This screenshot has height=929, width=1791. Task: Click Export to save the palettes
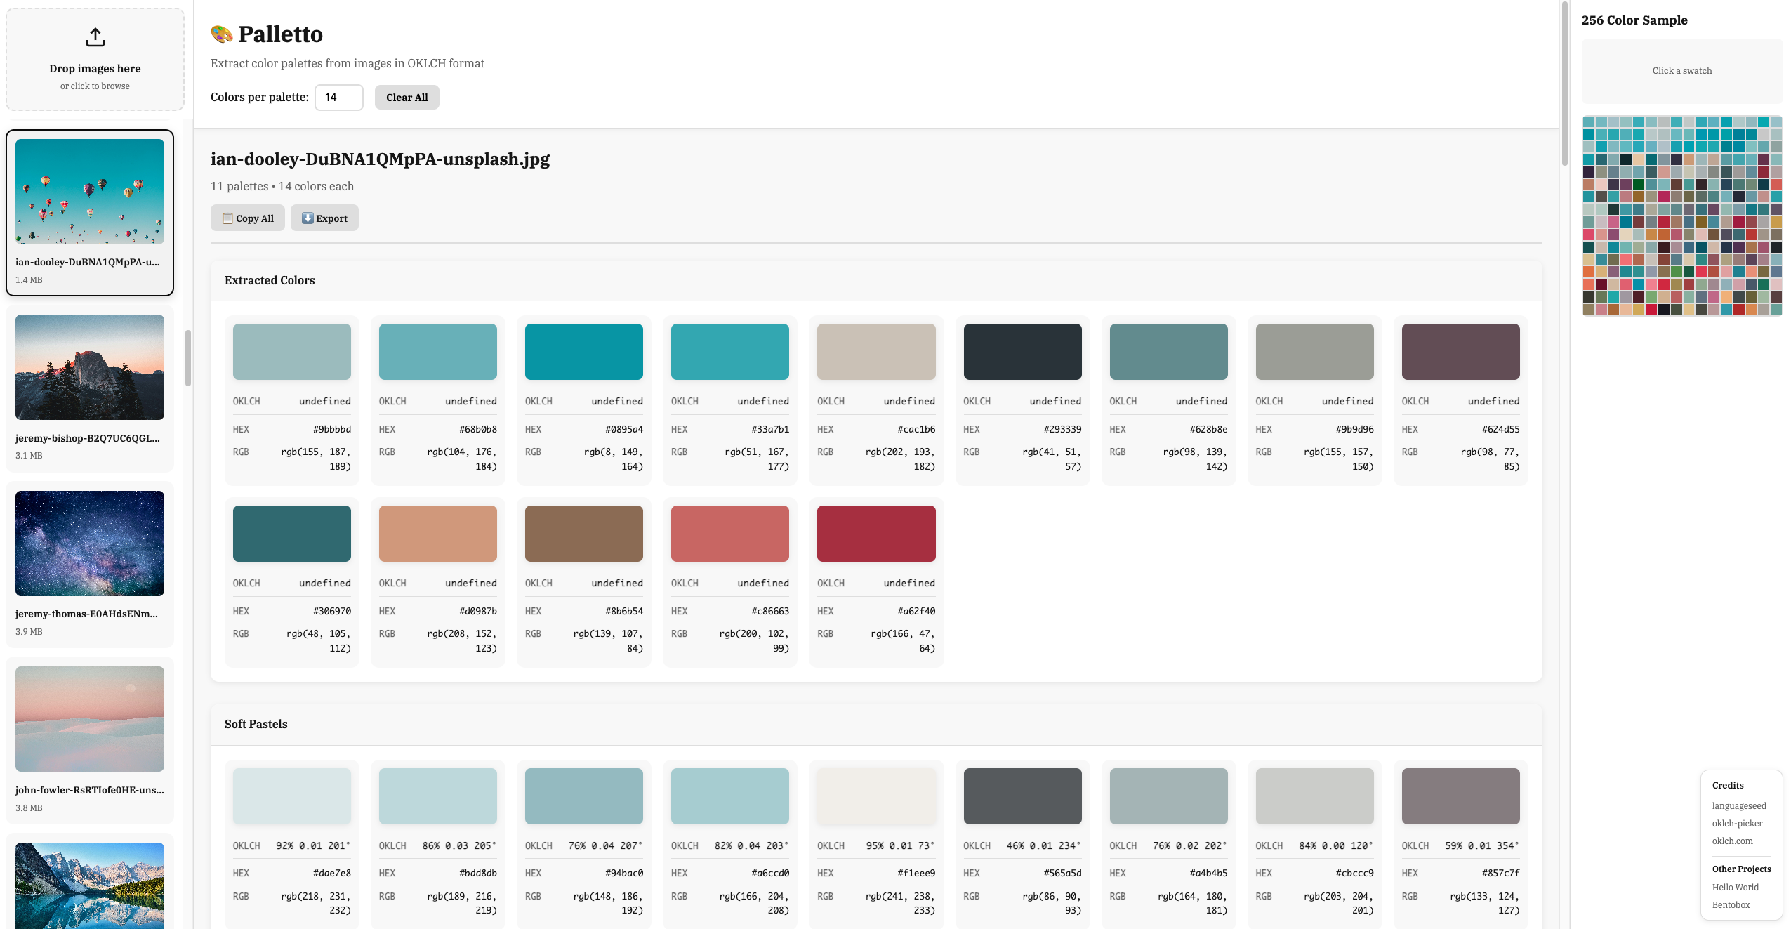tap(324, 218)
